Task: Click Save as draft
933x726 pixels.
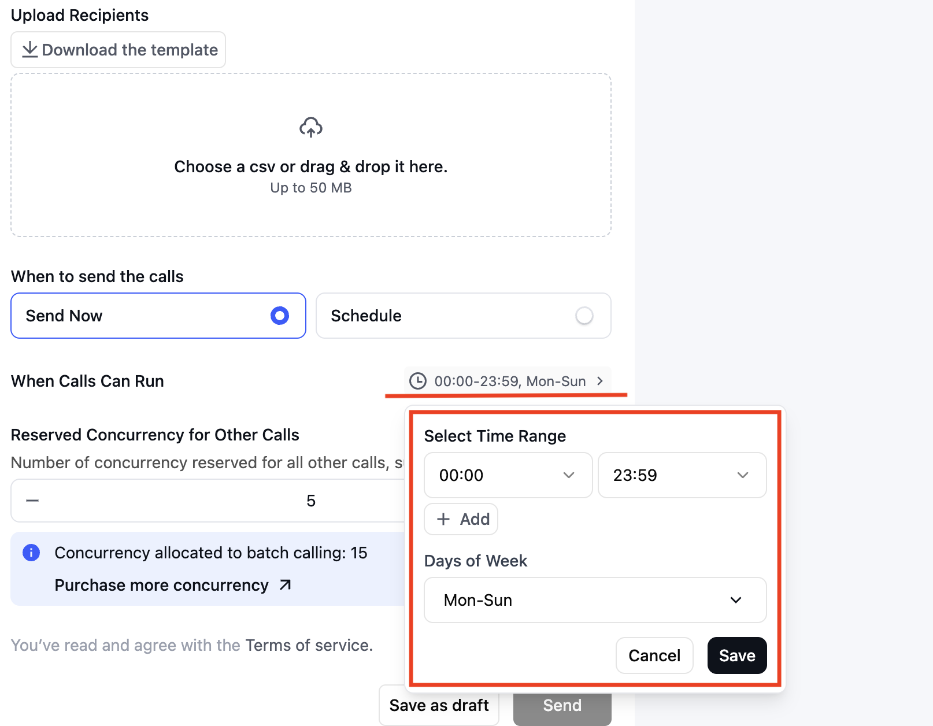Action: [439, 705]
